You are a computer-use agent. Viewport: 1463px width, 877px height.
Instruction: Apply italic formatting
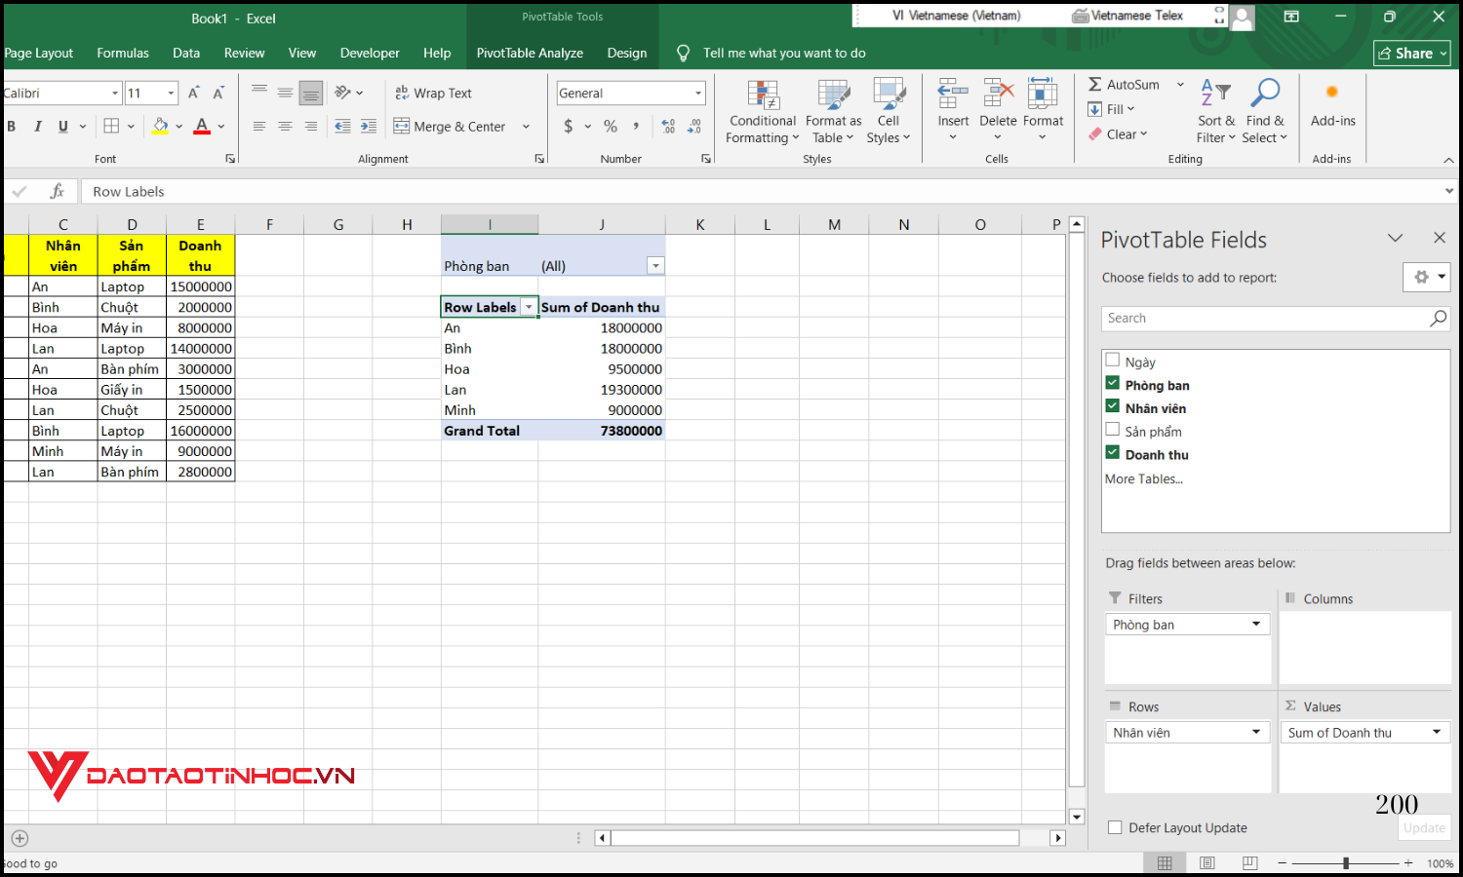click(x=36, y=126)
